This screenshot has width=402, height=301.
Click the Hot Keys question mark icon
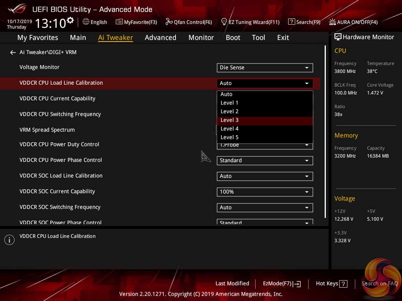[x=343, y=284]
